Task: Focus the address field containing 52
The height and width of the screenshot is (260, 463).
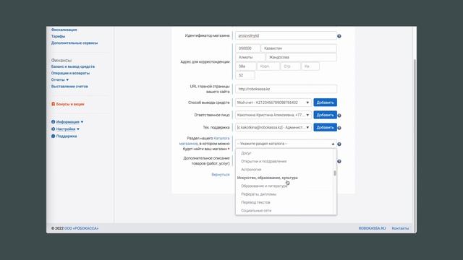Action: point(245,75)
